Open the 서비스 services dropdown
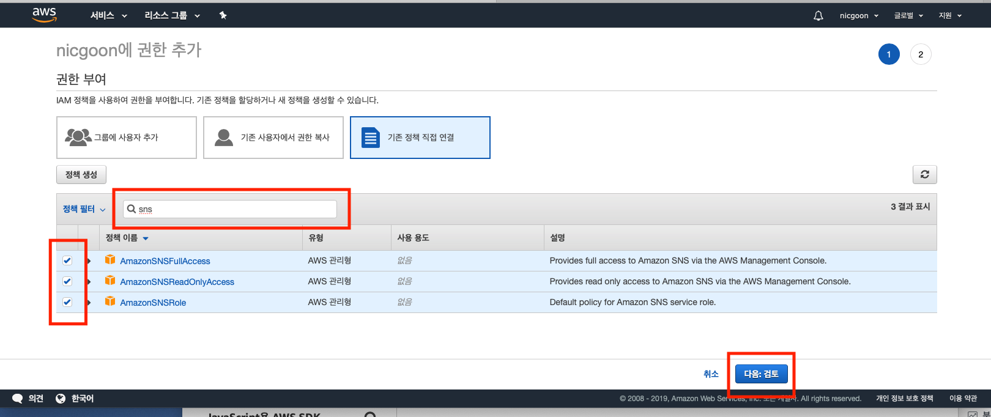This screenshot has height=417, width=991. coord(108,15)
